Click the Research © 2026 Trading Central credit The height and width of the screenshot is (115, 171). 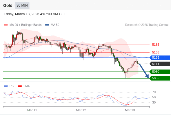[x=147, y=25]
